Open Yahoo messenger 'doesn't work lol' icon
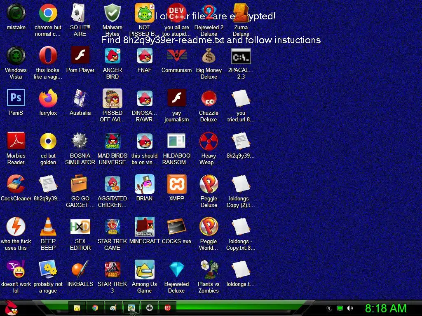Image resolution: width=422 pixels, height=316 pixels. 16,269
